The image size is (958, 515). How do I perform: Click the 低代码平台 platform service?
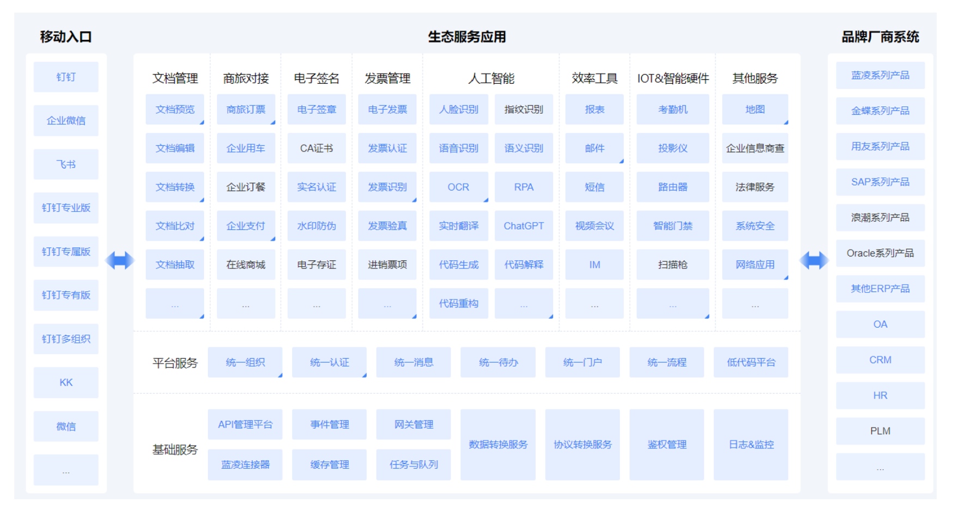pos(750,363)
